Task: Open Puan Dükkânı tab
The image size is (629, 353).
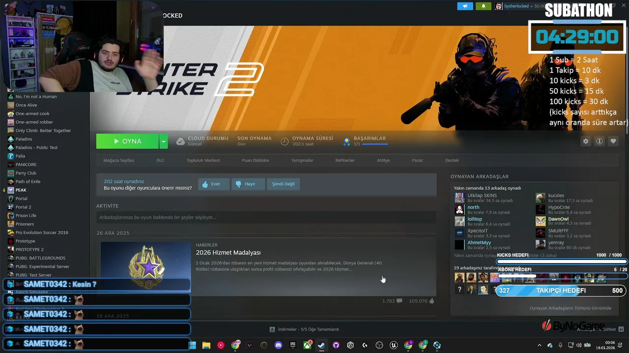Action: coord(255,160)
